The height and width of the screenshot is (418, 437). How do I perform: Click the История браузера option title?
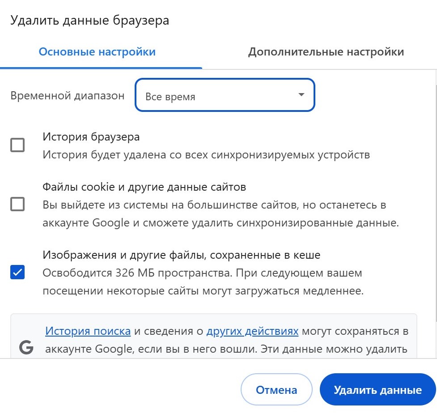[x=91, y=136]
